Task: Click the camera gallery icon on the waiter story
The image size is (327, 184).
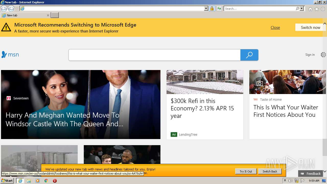Action: click(260, 83)
